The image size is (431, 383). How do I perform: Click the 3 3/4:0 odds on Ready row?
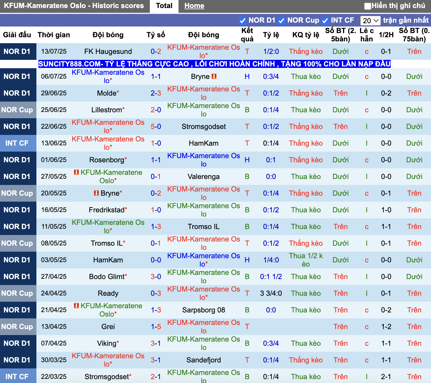click(x=271, y=293)
